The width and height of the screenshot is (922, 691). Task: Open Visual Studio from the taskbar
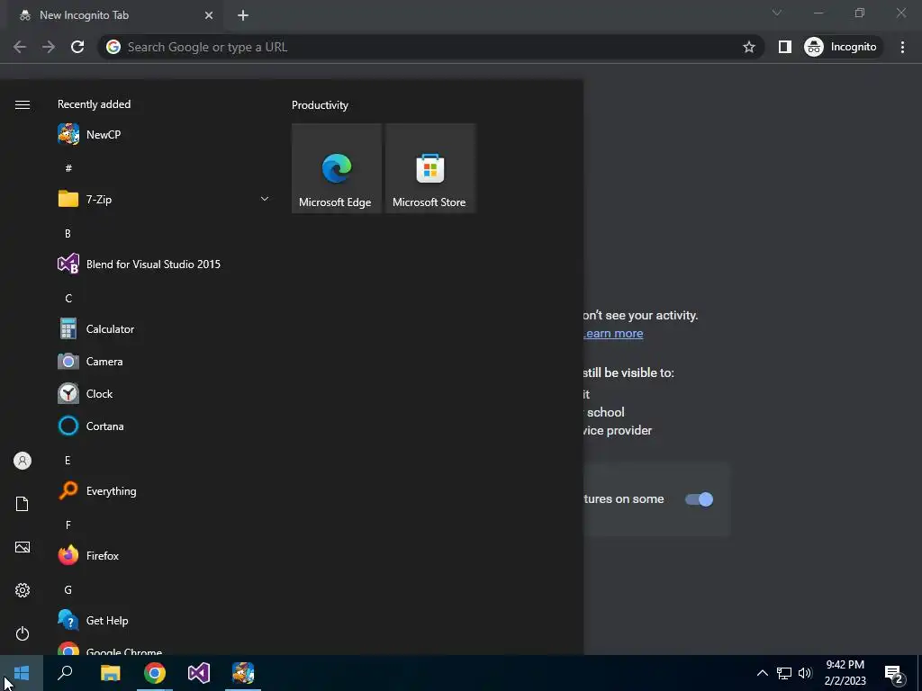point(199,673)
